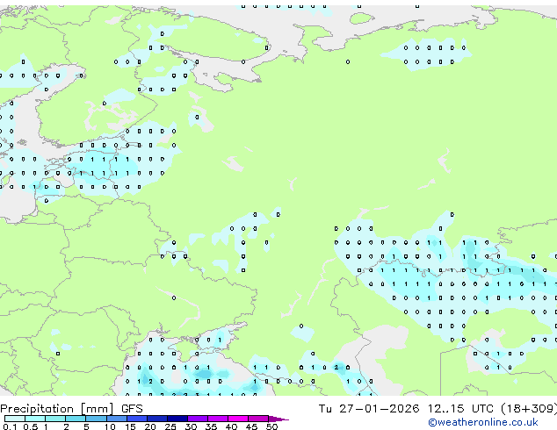Pick the 15–20 mm blue legend swatch
557x430 pixels.
coord(137,419)
